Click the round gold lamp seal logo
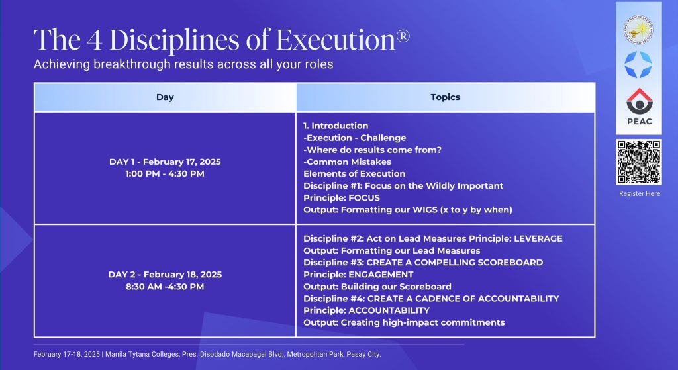Screen dimensions: 678x370 point(638,29)
